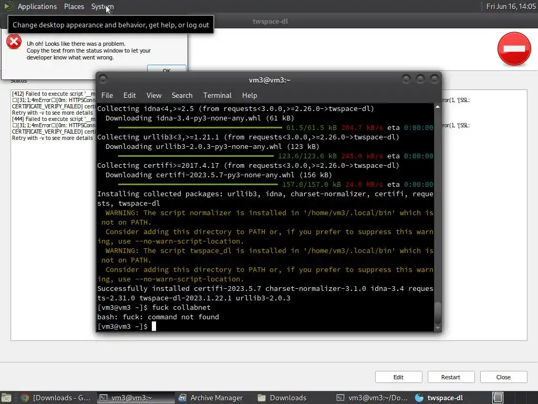Open the Places menu

point(74,6)
